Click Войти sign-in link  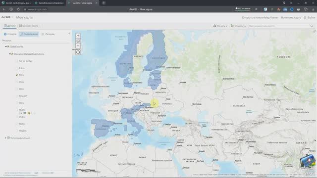pos(310,18)
